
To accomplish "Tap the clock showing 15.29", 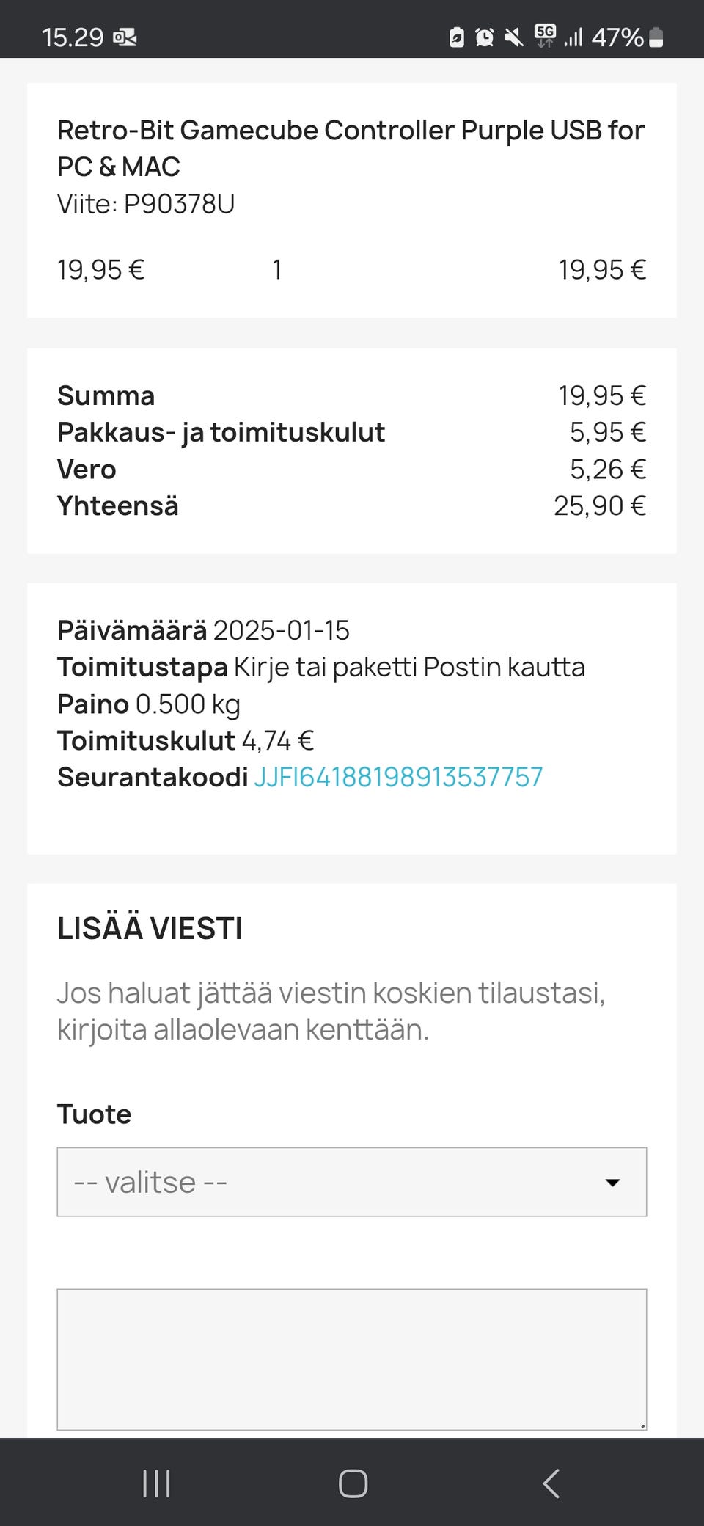I will (73, 37).
